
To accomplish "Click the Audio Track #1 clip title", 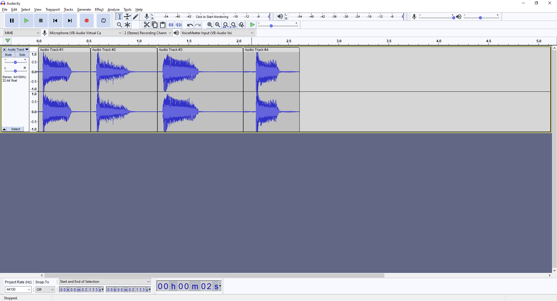I will coord(52,50).
